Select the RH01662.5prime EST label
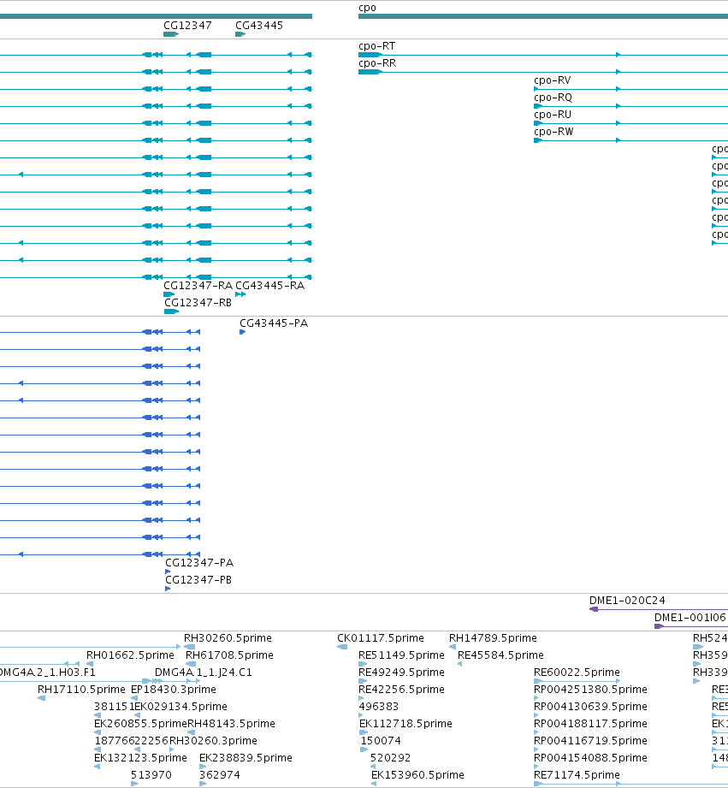This screenshot has width=728, height=788. click(130, 655)
